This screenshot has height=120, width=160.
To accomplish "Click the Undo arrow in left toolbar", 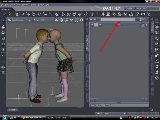I will (x=3, y=55).
